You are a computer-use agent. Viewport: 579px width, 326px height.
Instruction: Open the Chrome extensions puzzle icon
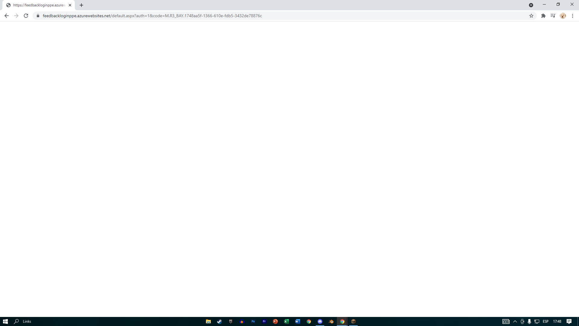[x=543, y=16]
